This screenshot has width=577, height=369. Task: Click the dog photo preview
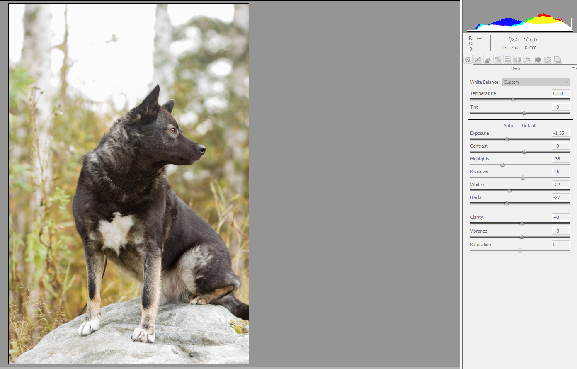[x=128, y=184]
